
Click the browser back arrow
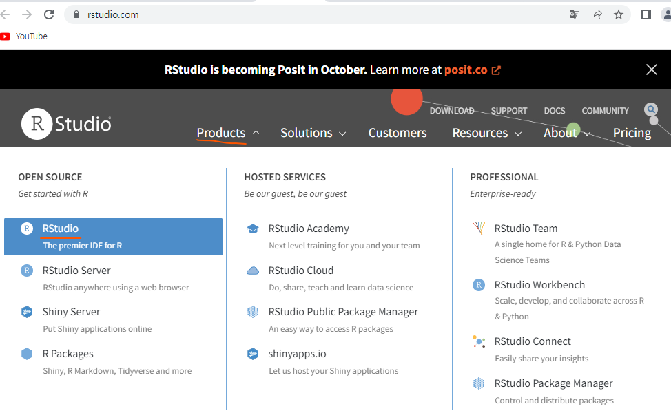tap(5, 14)
